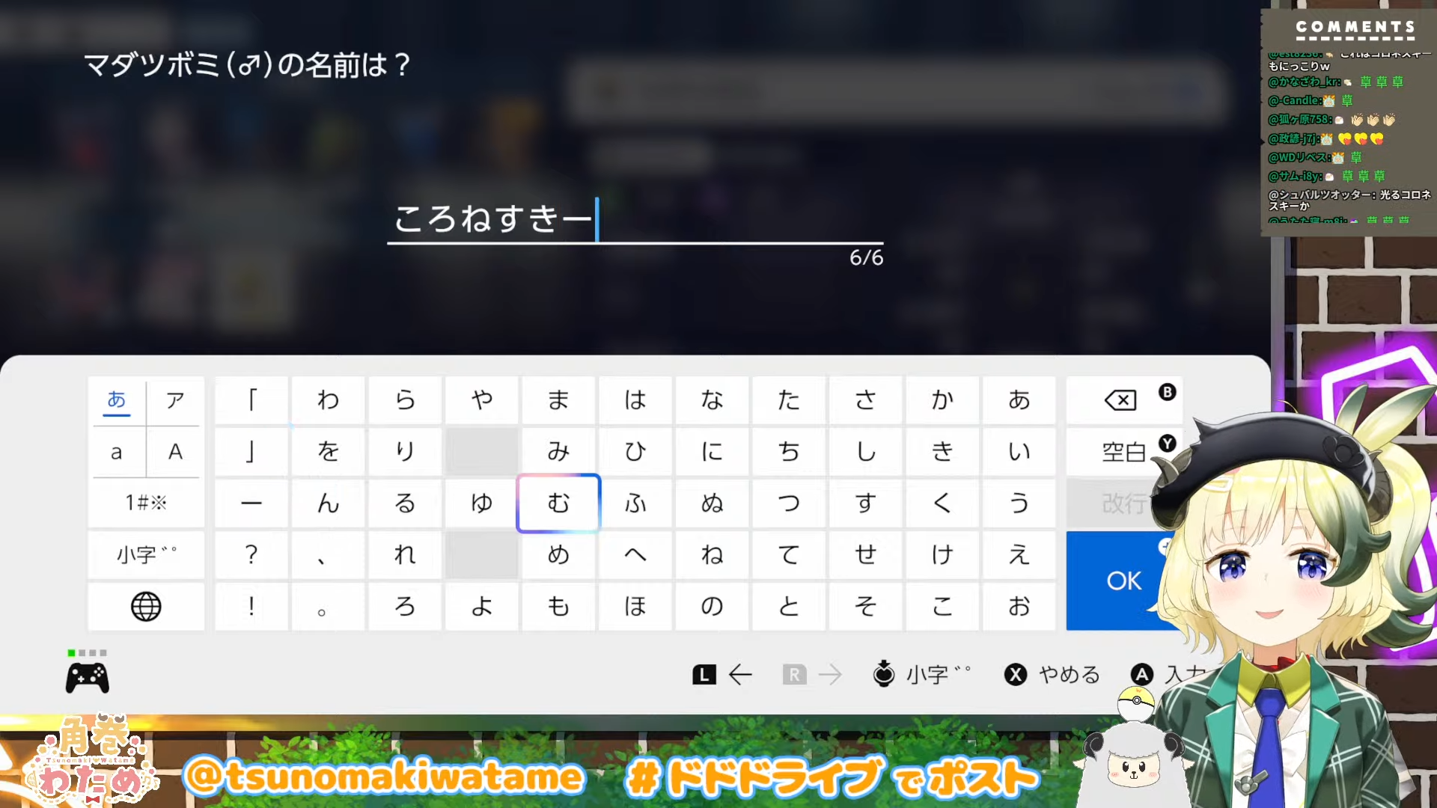Click the controller icon at bottom left

click(x=88, y=678)
